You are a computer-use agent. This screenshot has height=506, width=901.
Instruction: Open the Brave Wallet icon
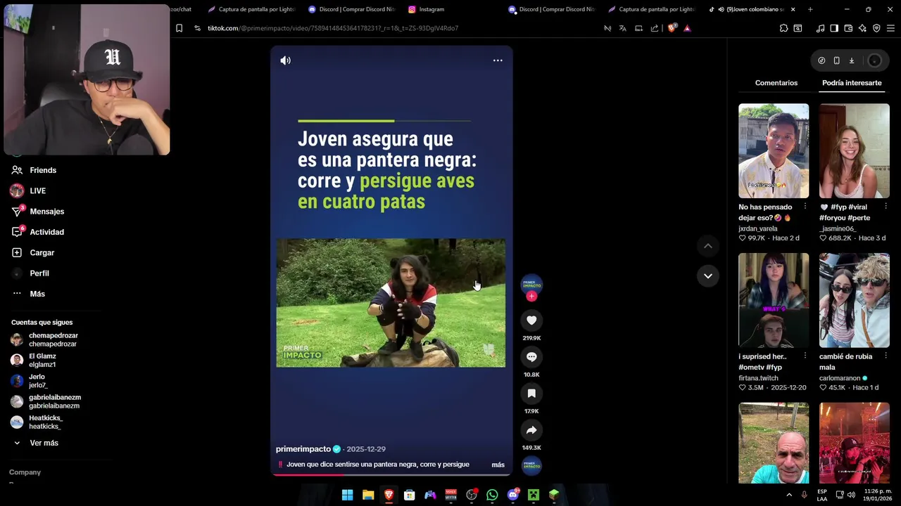(848, 28)
